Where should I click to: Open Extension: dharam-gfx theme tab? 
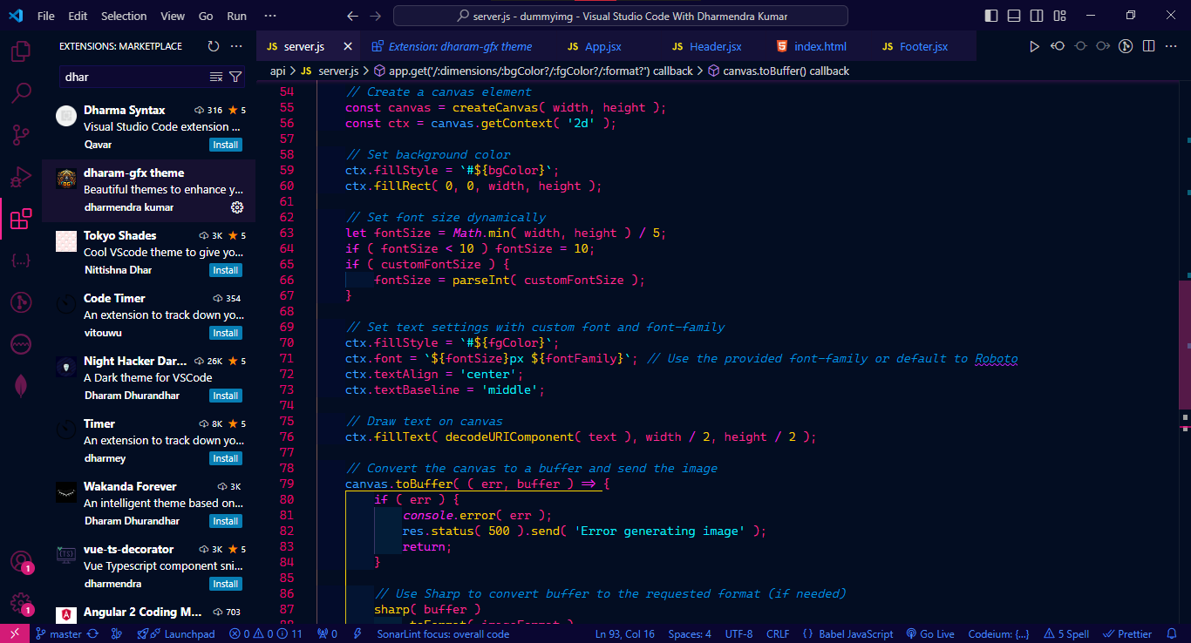456,47
